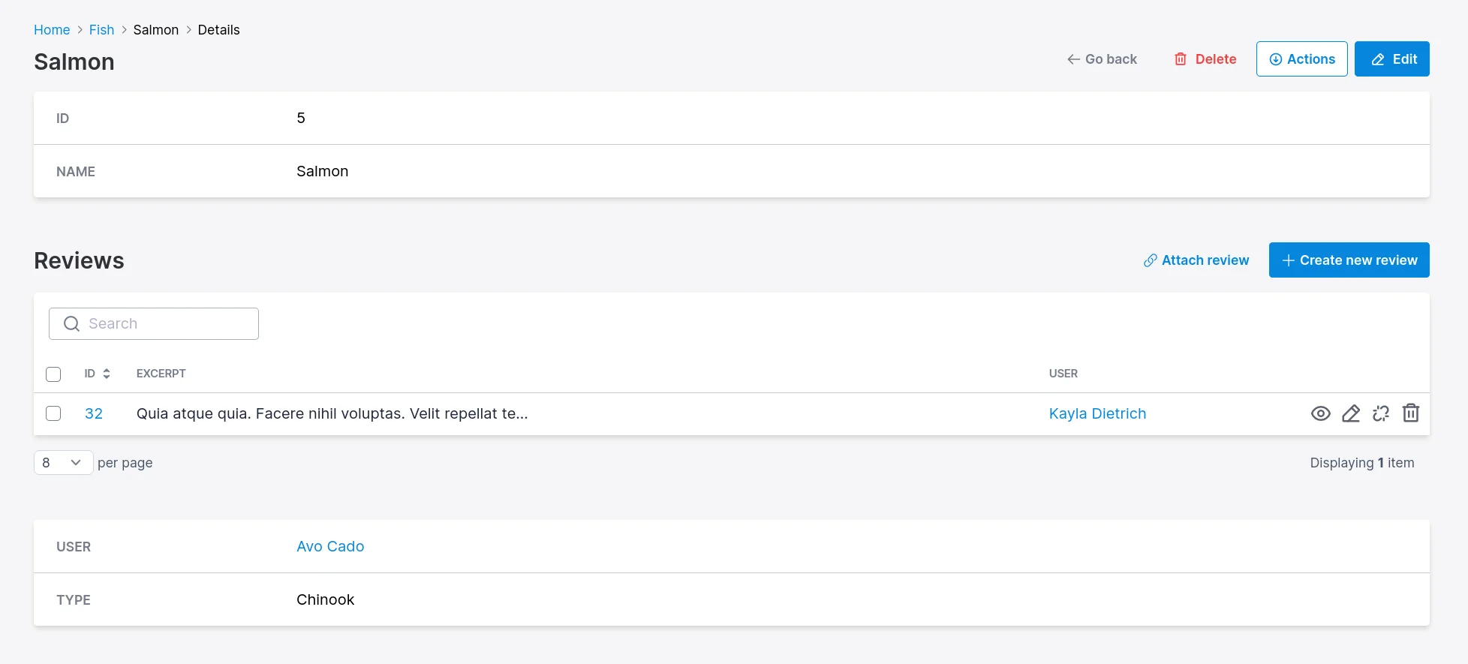This screenshot has height=664, width=1468.
Task: Delete the Salmon record
Action: coord(1205,59)
